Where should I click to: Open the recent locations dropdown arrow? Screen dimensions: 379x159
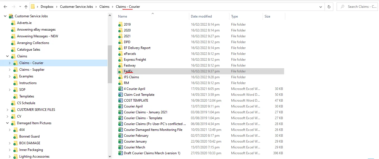pos(20,7)
